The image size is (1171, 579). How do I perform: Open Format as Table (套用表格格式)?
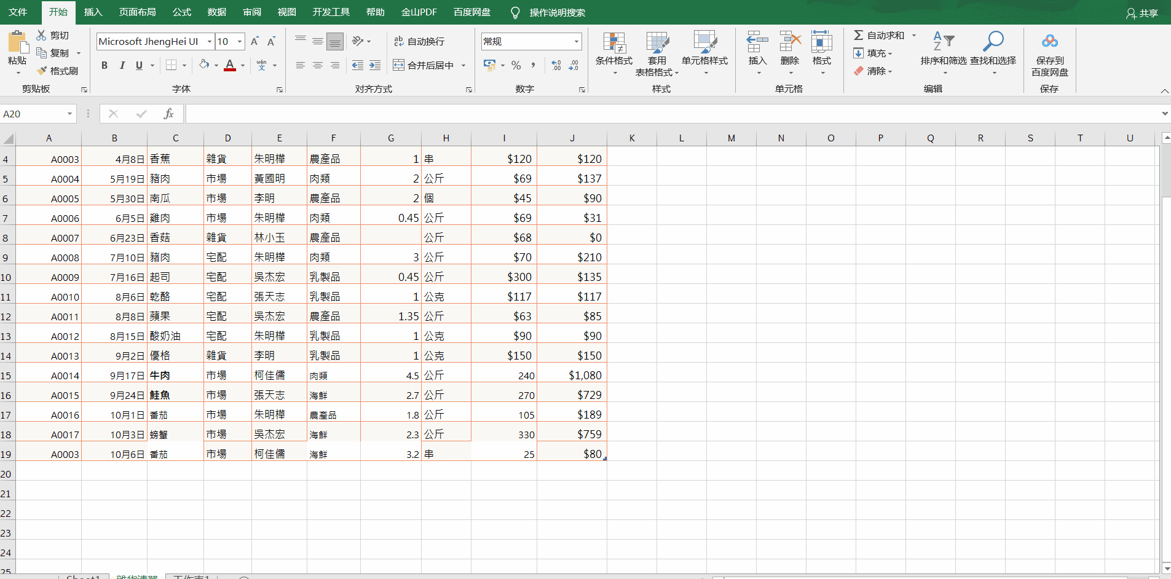coord(657,53)
